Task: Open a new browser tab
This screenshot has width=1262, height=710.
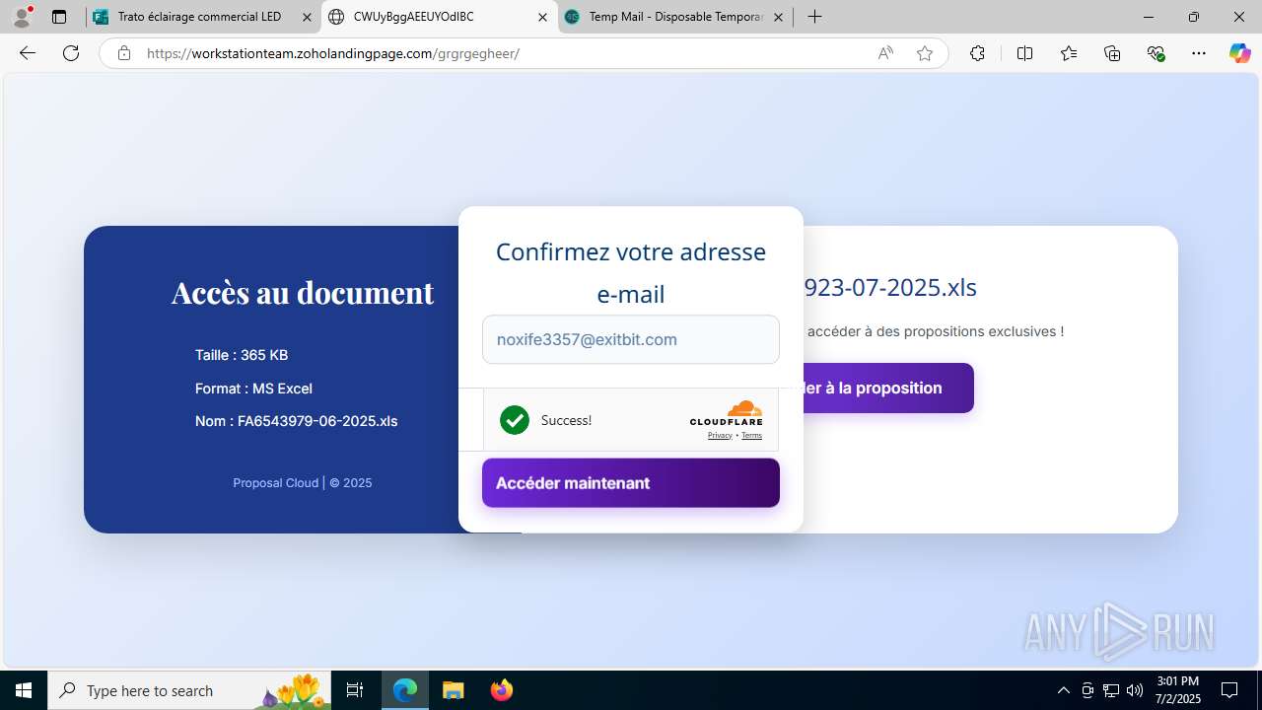Action: tap(814, 17)
